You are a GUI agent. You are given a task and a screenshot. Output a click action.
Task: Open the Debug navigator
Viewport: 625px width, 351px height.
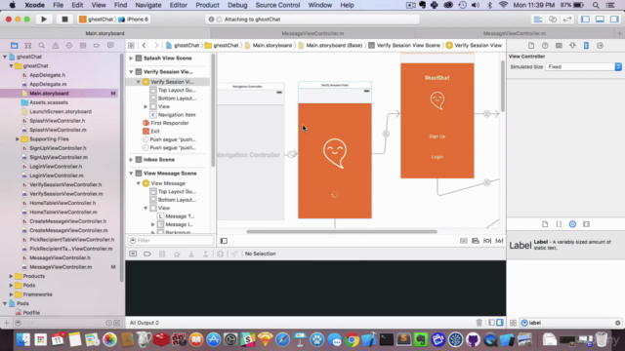coord(83,46)
